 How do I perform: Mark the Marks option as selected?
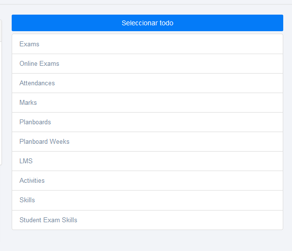(x=147, y=102)
